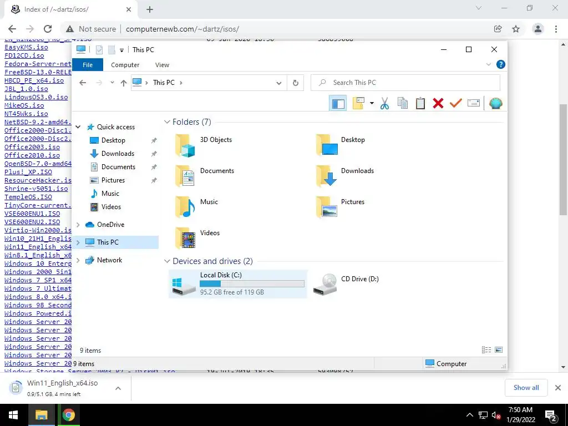Select Pictures in Quick access sidebar
The width and height of the screenshot is (568, 426).
point(113,180)
